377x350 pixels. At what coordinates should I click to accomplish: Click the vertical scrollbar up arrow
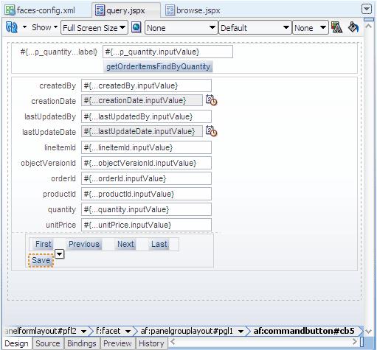[368, 26]
